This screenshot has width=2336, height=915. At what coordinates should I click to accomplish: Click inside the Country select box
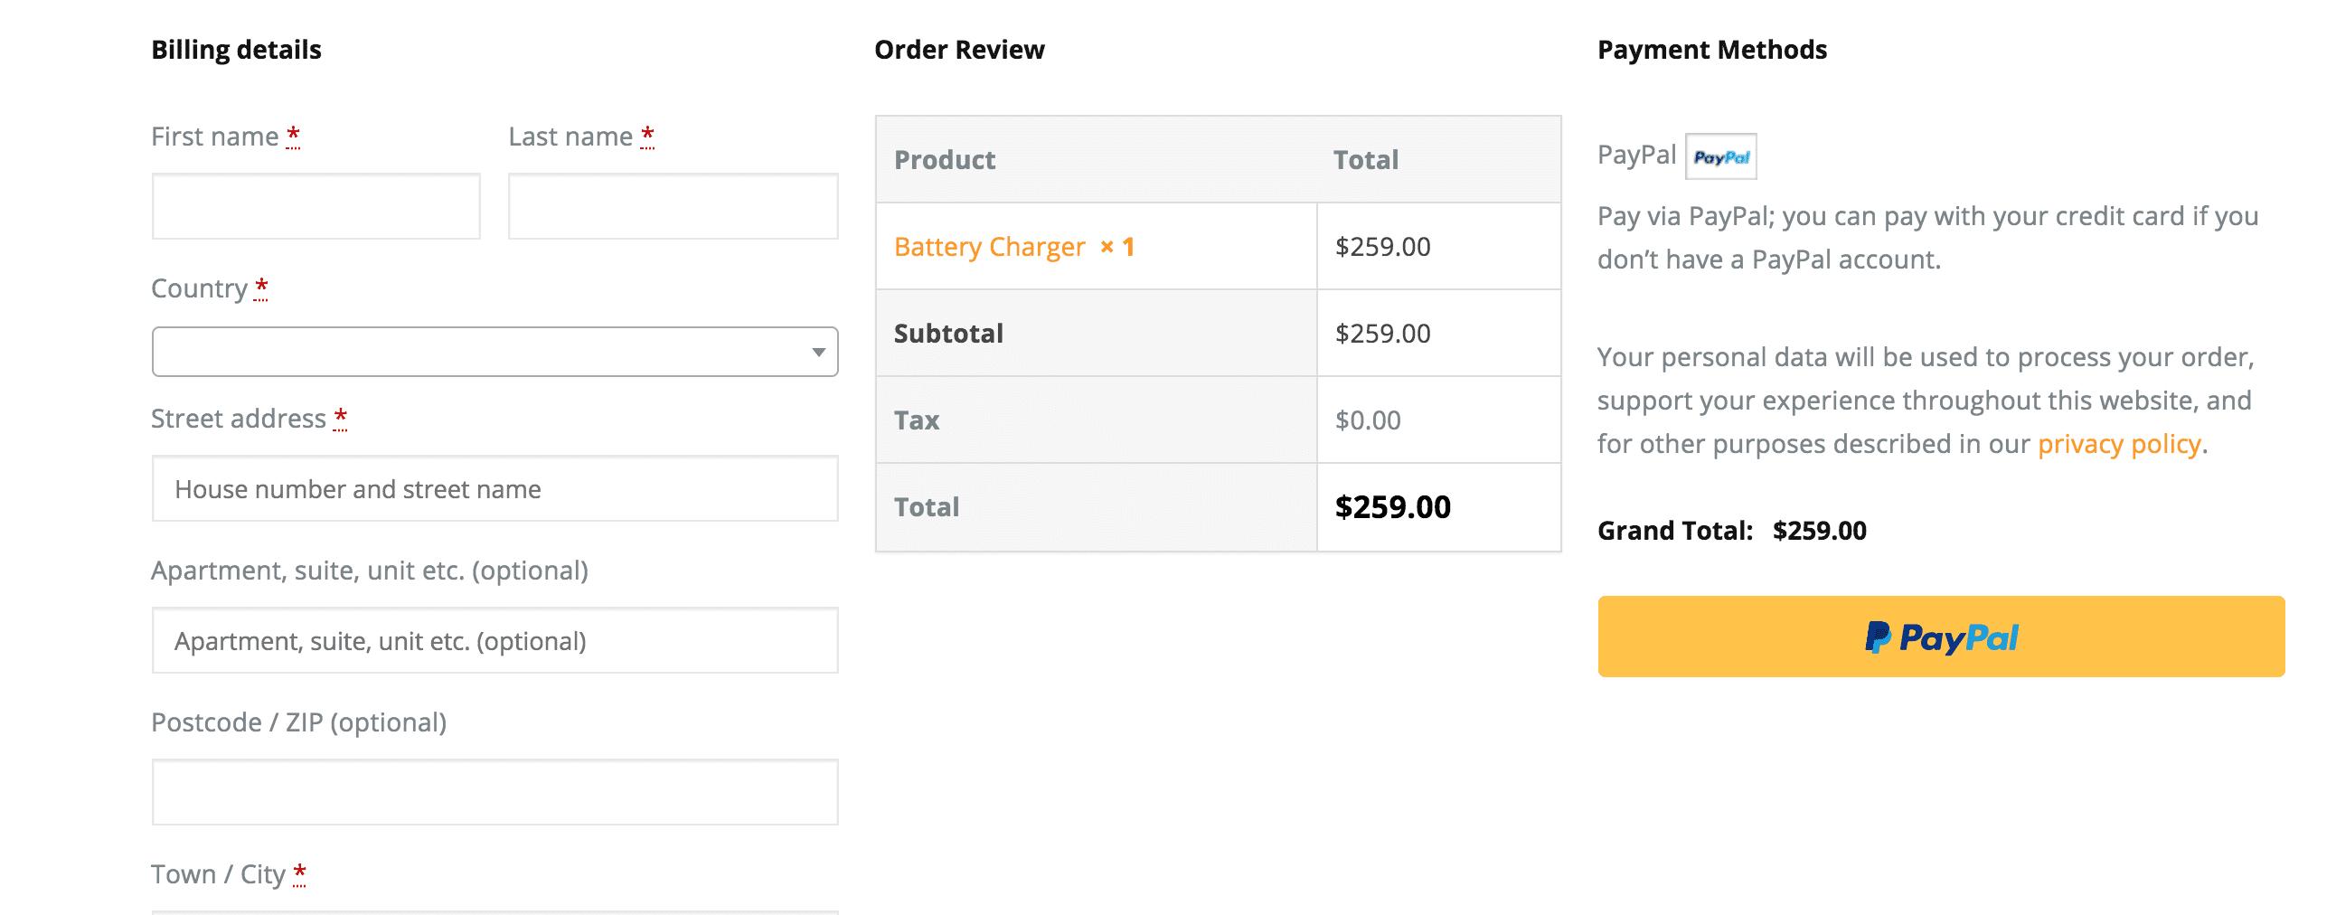[495, 352]
